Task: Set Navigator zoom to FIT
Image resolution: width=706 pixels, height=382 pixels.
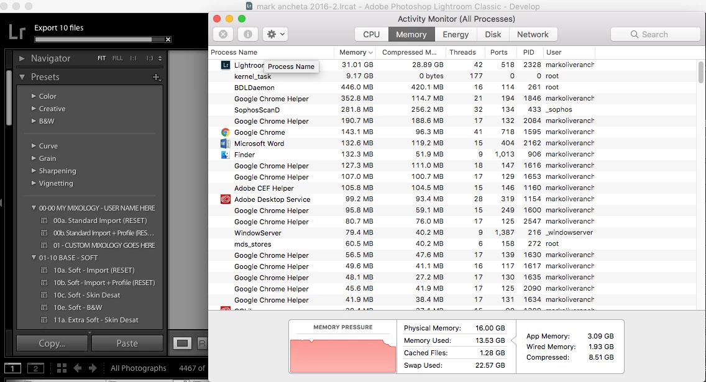Action: tap(102, 58)
